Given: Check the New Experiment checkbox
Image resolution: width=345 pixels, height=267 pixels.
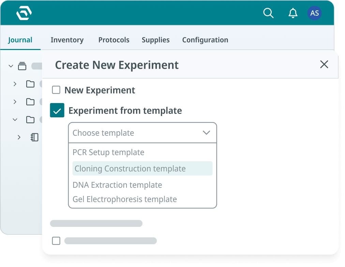Looking at the screenshot, I should click(56, 90).
